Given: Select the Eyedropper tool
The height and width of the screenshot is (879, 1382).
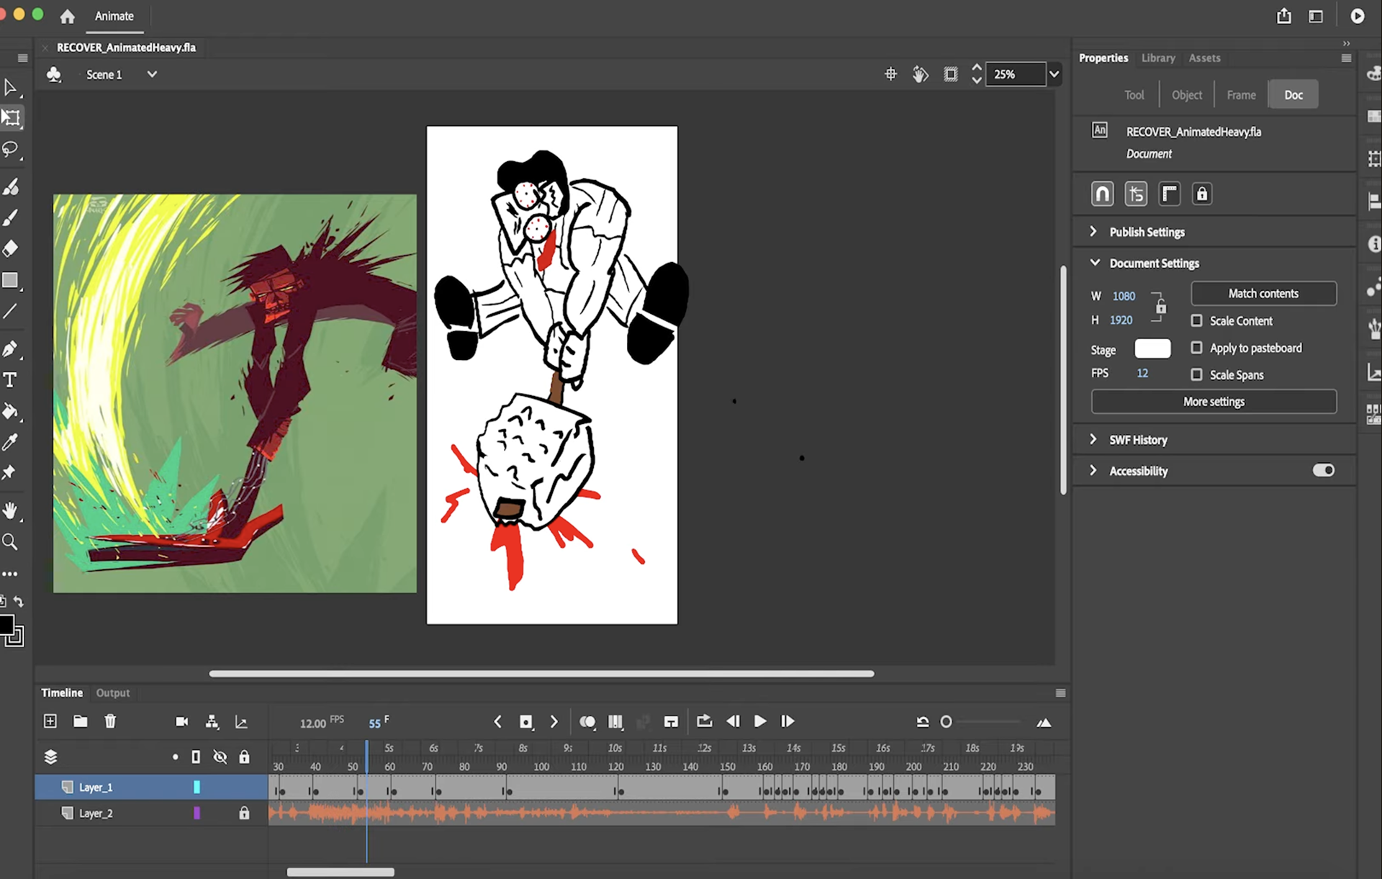Looking at the screenshot, I should [11, 442].
